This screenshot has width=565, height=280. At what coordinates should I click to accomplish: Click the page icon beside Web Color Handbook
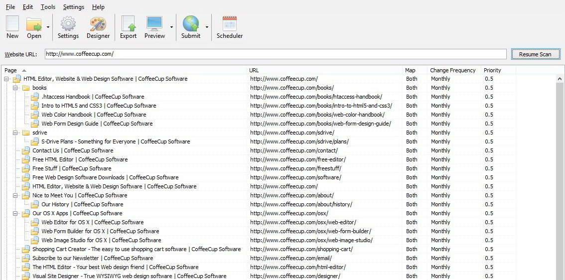(34, 115)
